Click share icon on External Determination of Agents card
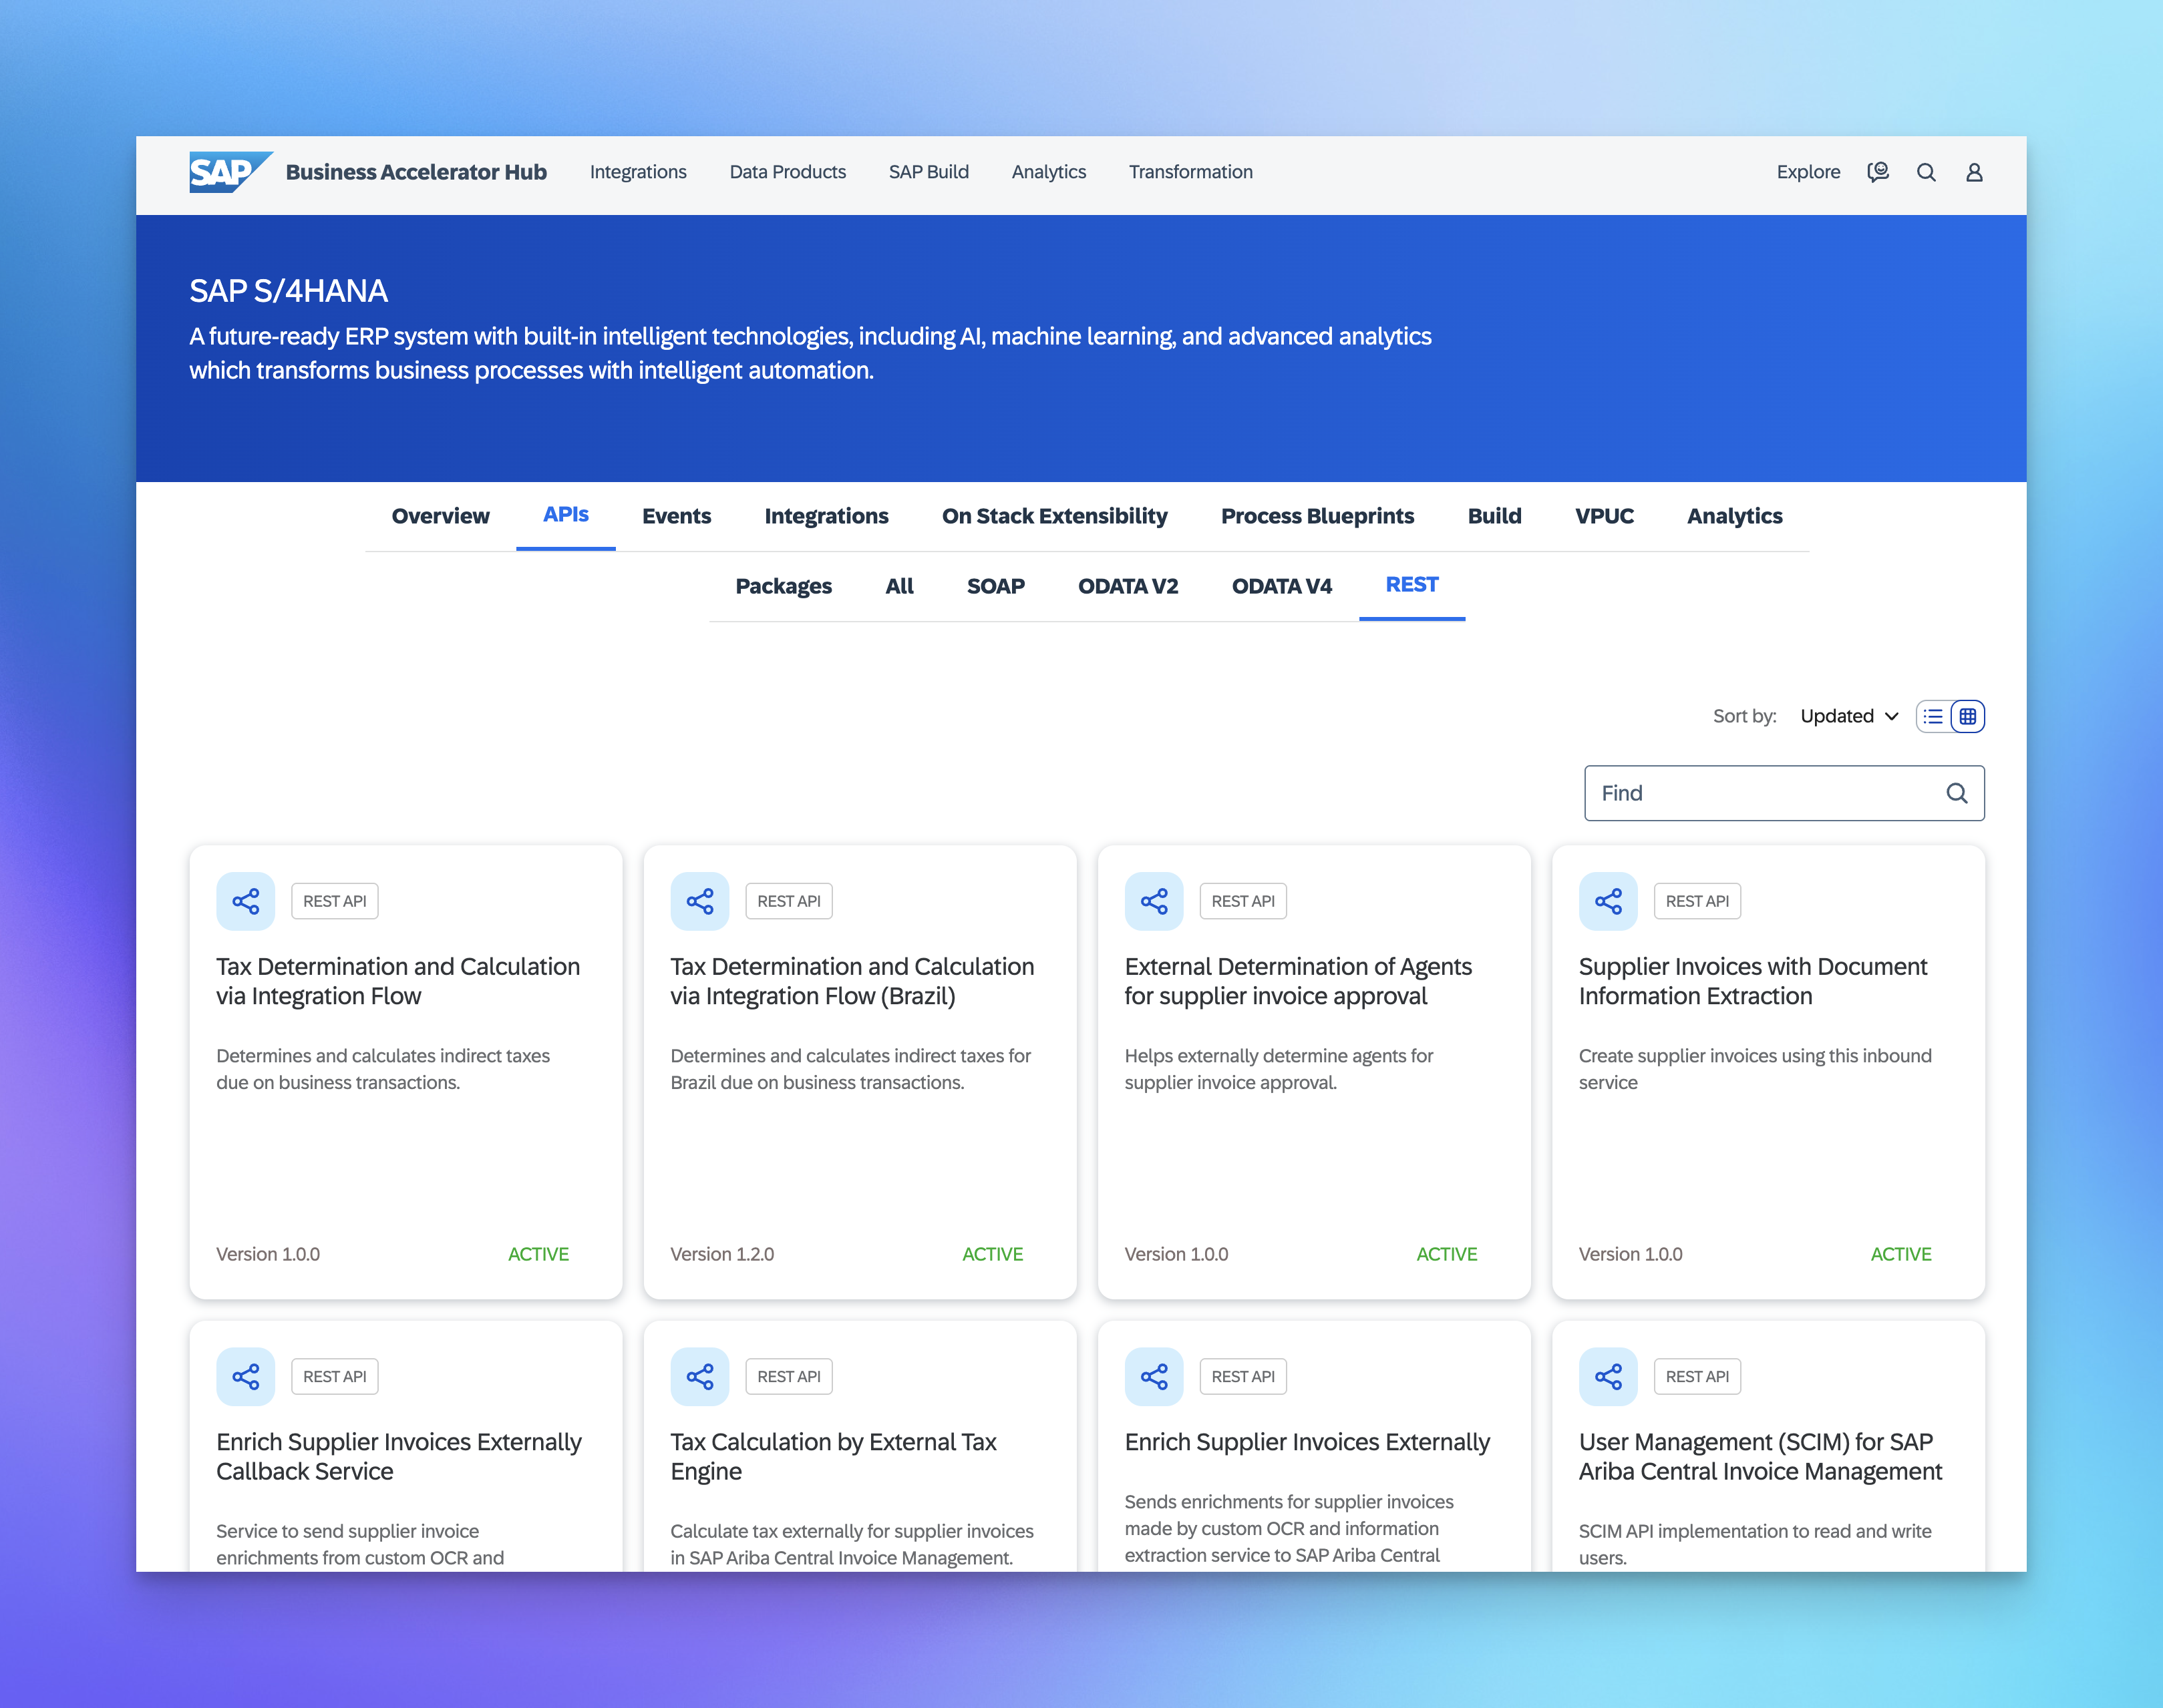2163x1708 pixels. [x=1154, y=901]
